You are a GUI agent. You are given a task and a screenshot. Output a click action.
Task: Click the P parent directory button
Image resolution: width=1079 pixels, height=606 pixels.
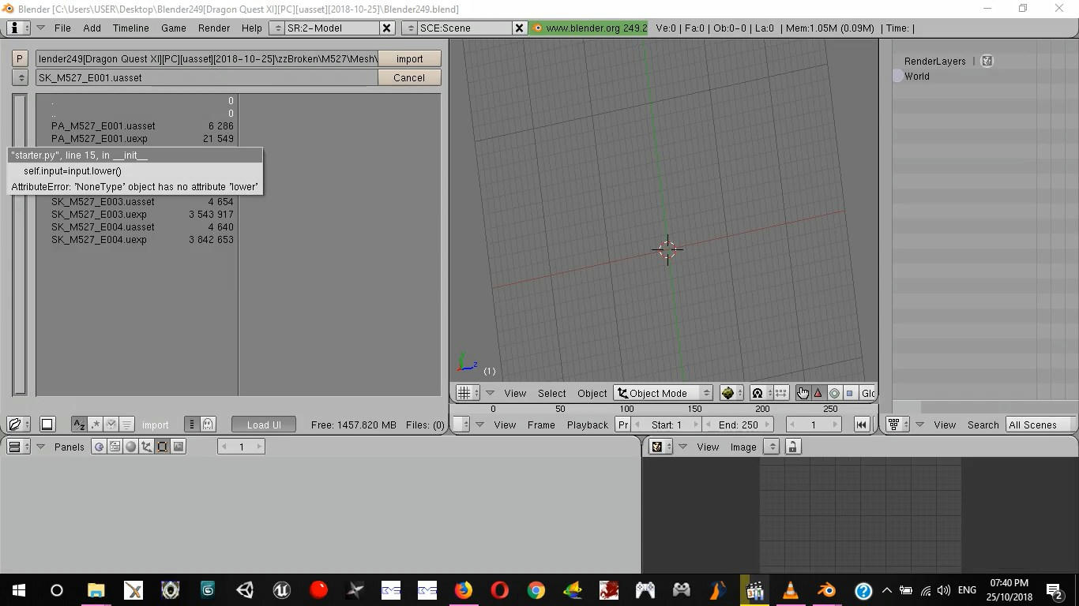click(x=20, y=58)
